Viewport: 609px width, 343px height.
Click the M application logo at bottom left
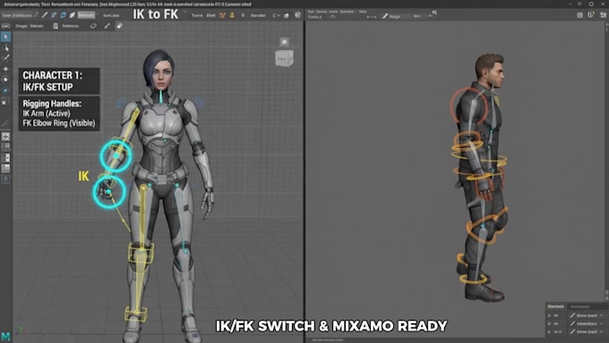(x=5, y=336)
